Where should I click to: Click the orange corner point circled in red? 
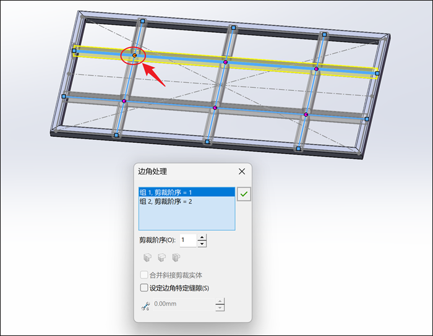tap(134, 56)
